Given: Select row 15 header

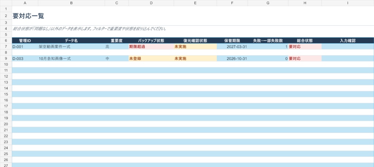Looking at the screenshot, I should pyautogui.click(x=6, y=94).
